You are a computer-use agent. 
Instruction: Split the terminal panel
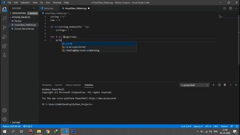tap(219, 85)
